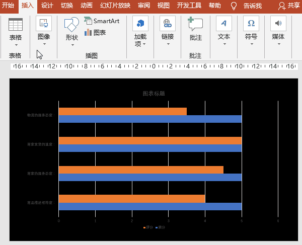This screenshot has width=302, height=245.
Task: Select blue bar for 物流的服务态度
Action: tap(150, 119)
